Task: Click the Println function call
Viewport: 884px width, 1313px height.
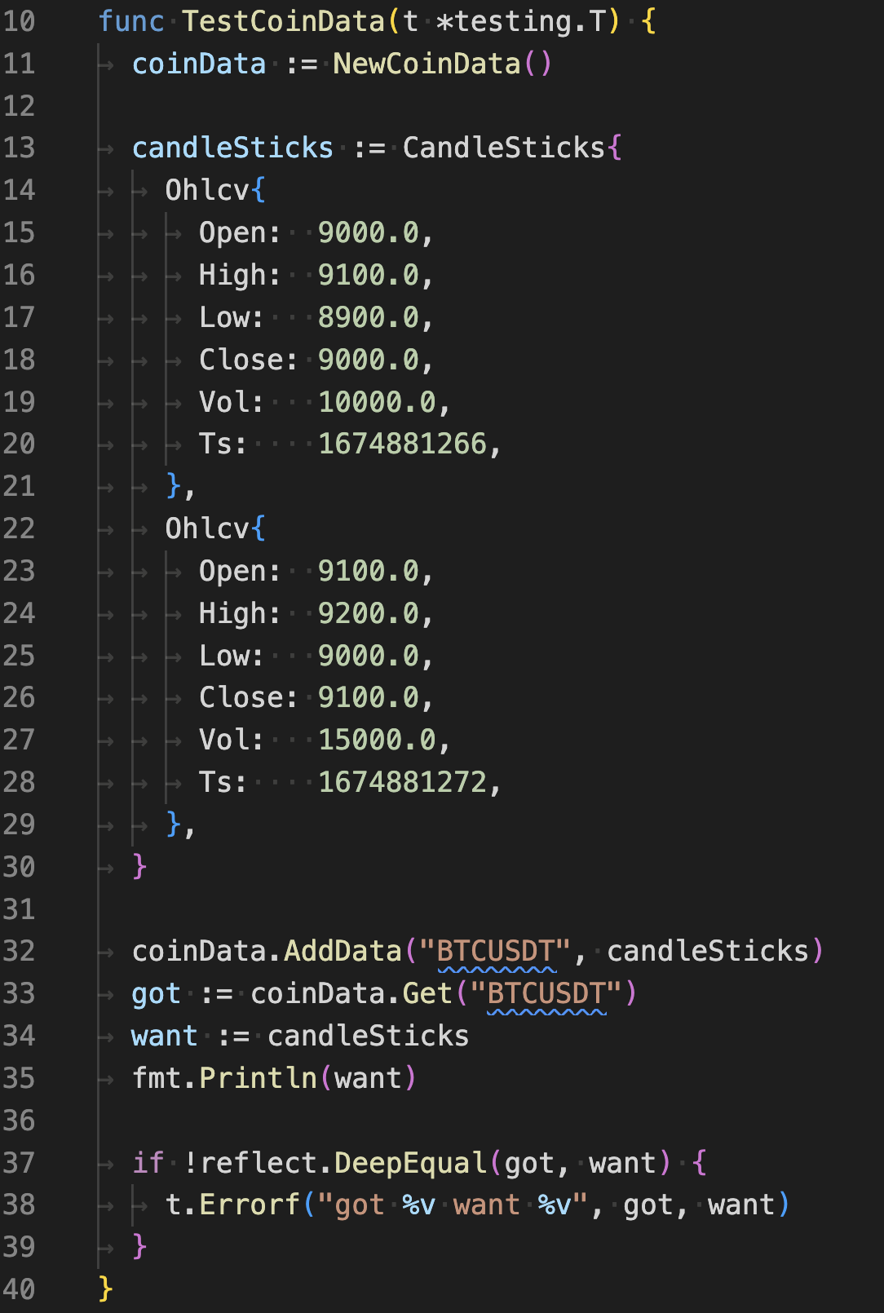Action: click(x=258, y=1078)
